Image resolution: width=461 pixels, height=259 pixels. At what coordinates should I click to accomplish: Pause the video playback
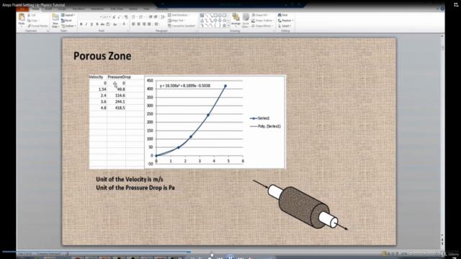[230, 258]
